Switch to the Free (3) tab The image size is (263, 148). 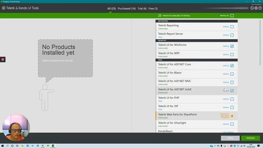(x=153, y=8)
